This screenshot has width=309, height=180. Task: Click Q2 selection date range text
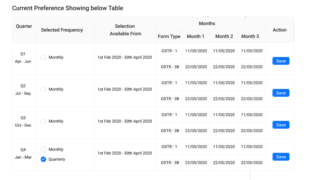tap(125, 89)
